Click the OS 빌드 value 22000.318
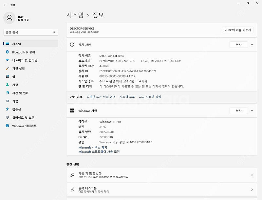Image resolution: width=262 pixels, height=200 pixels. point(106,137)
